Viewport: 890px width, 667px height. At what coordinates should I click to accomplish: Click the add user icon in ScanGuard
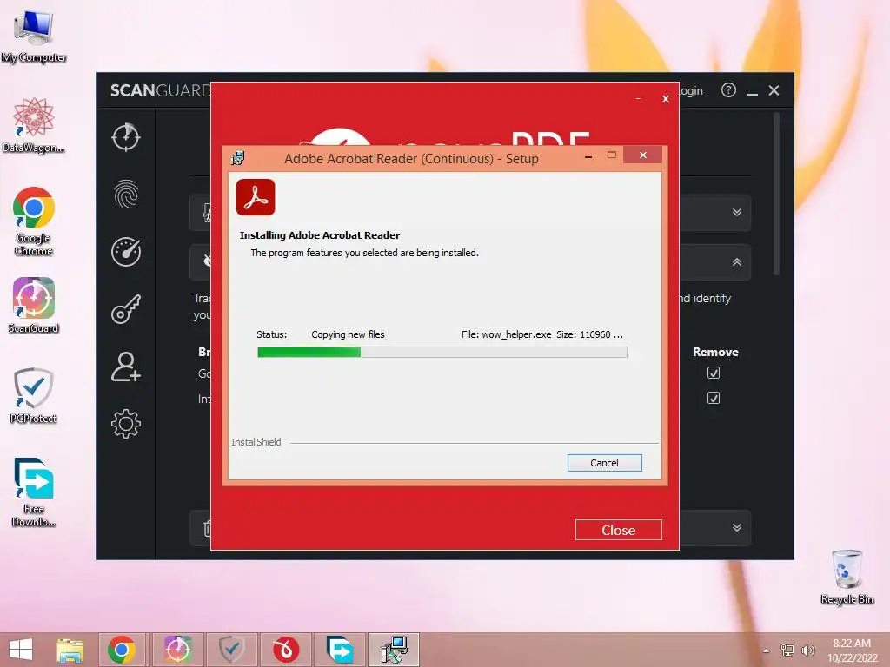pos(125,367)
